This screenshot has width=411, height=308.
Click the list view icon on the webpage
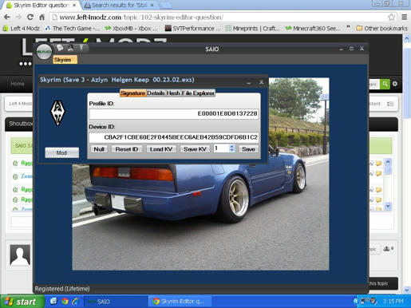pos(390,104)
